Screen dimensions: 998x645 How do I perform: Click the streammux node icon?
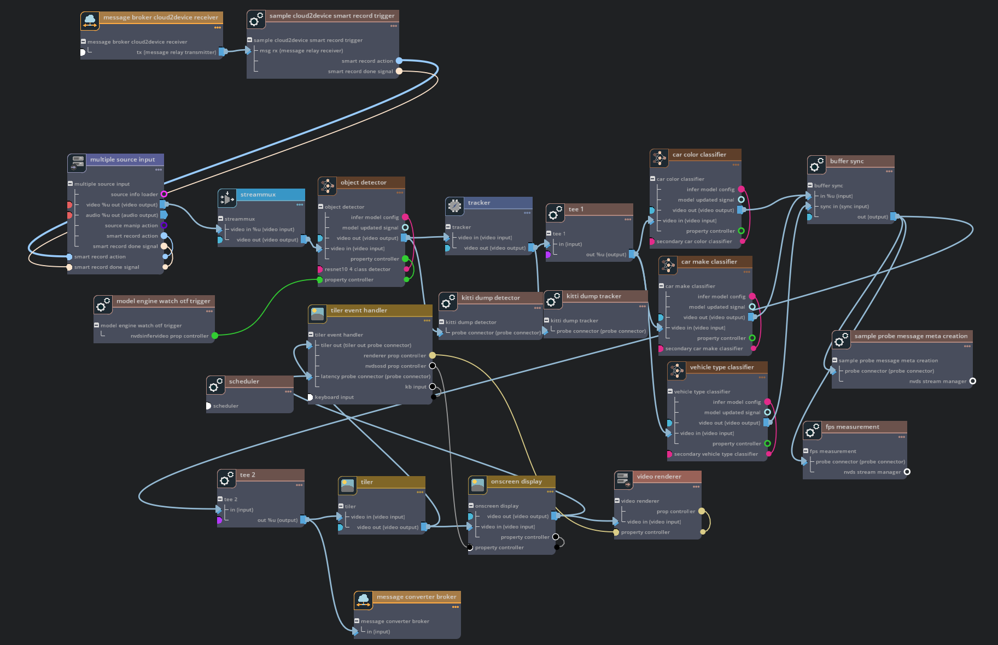227,198
